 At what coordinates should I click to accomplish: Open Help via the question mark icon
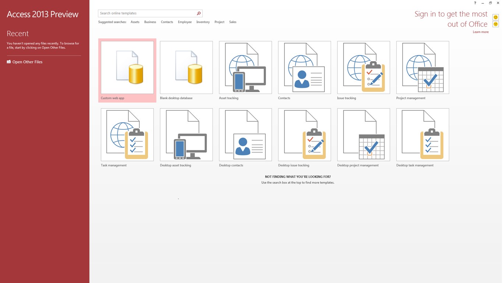[x=475, y=3]
